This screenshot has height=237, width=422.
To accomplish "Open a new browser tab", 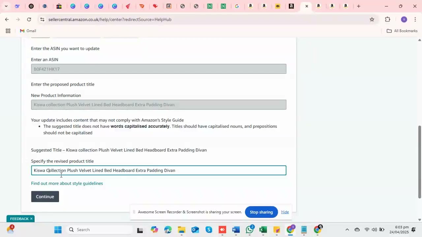I will [x=359, y=6].
